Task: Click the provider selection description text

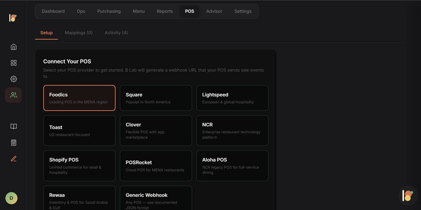Action: coord(153,73)
